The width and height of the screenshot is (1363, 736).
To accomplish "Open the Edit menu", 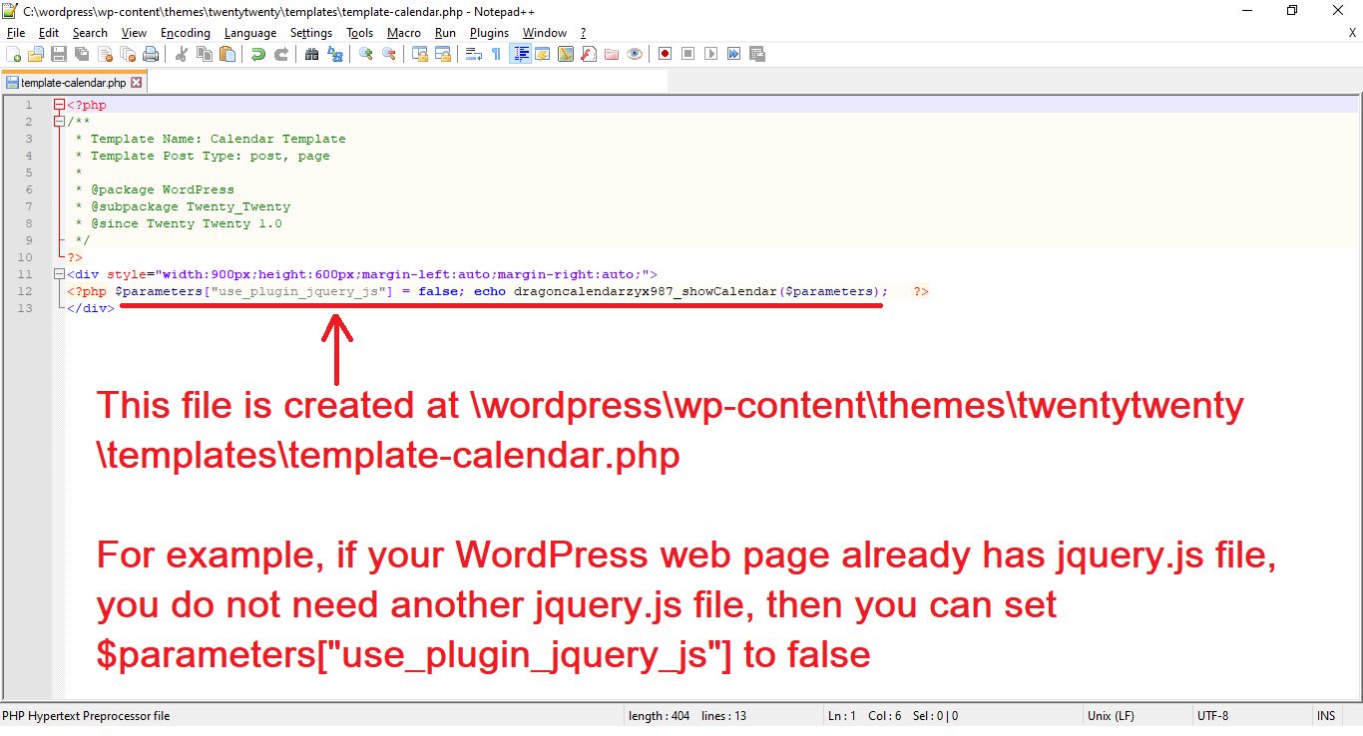I will click(49, 33).
